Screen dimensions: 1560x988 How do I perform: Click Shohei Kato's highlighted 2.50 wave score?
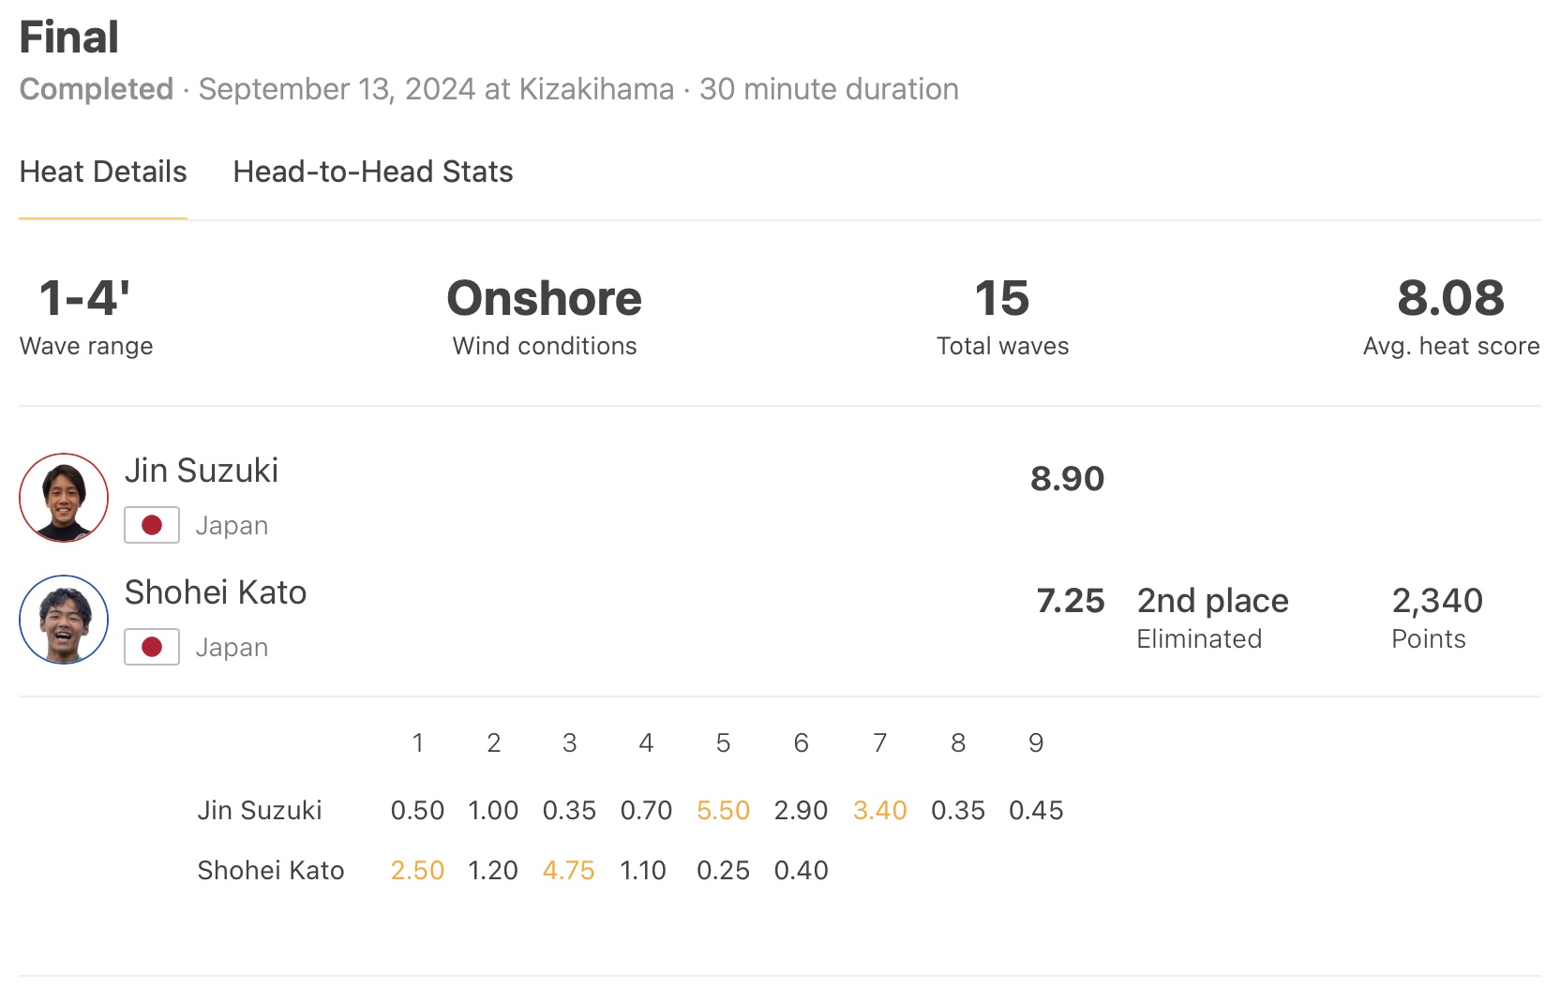(417, 870)
